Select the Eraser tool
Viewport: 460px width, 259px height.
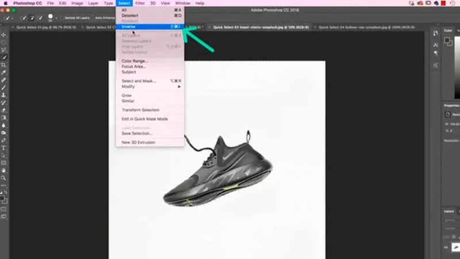(x=3, y=111)
